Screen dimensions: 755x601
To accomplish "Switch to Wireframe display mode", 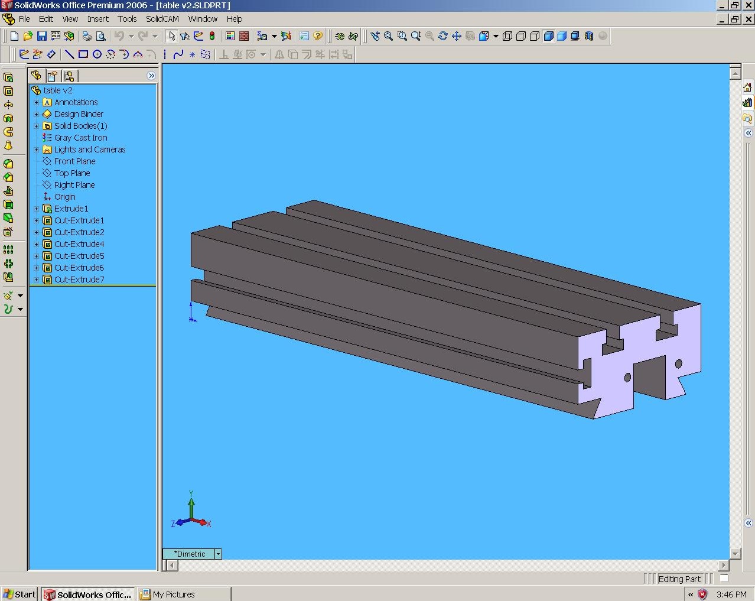I will (x=507, y=36).
